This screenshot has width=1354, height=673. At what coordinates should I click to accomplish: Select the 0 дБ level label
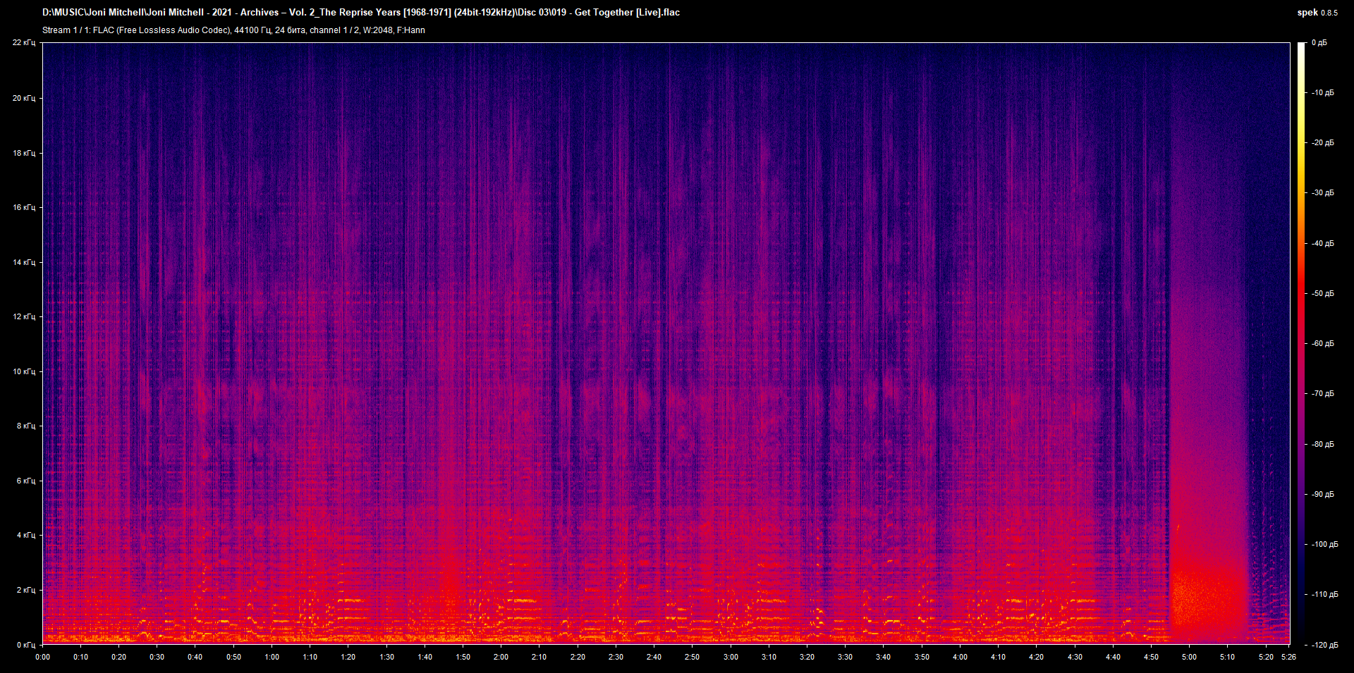point(1319,43)
